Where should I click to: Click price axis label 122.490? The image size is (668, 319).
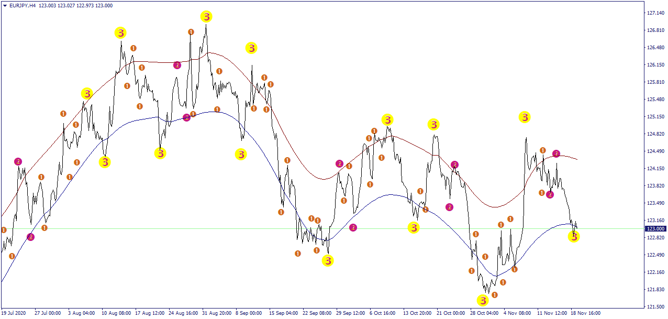click(x=655, y=255)
